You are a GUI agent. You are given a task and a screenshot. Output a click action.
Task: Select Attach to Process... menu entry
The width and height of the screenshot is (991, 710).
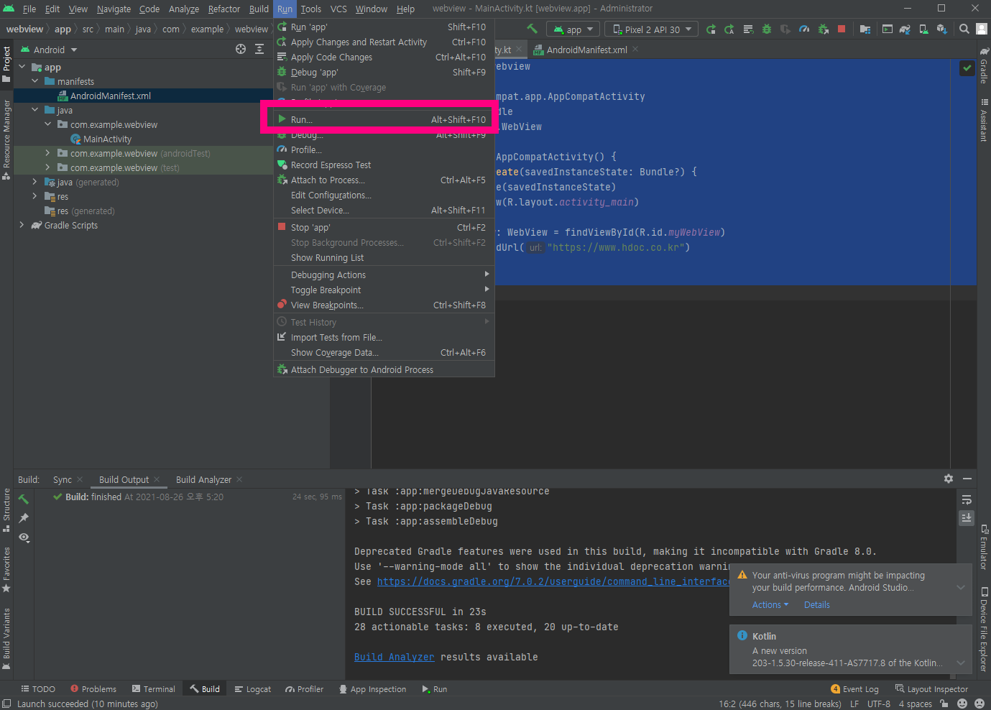[x=384, y=180]
